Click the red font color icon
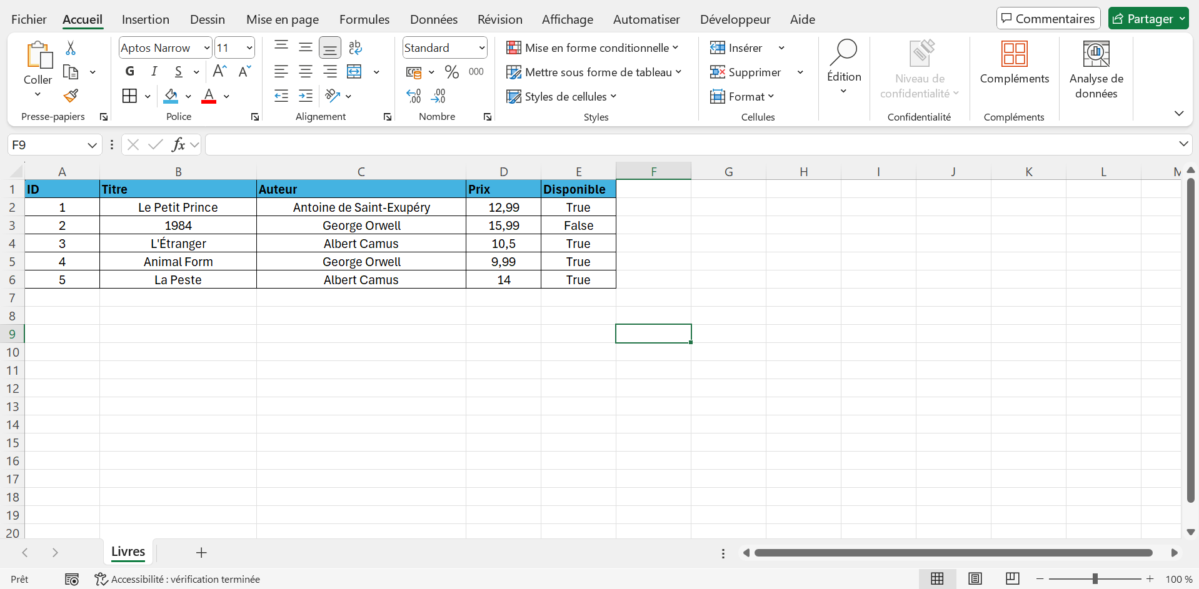The image size is (1199, 589). pos(209,96)
